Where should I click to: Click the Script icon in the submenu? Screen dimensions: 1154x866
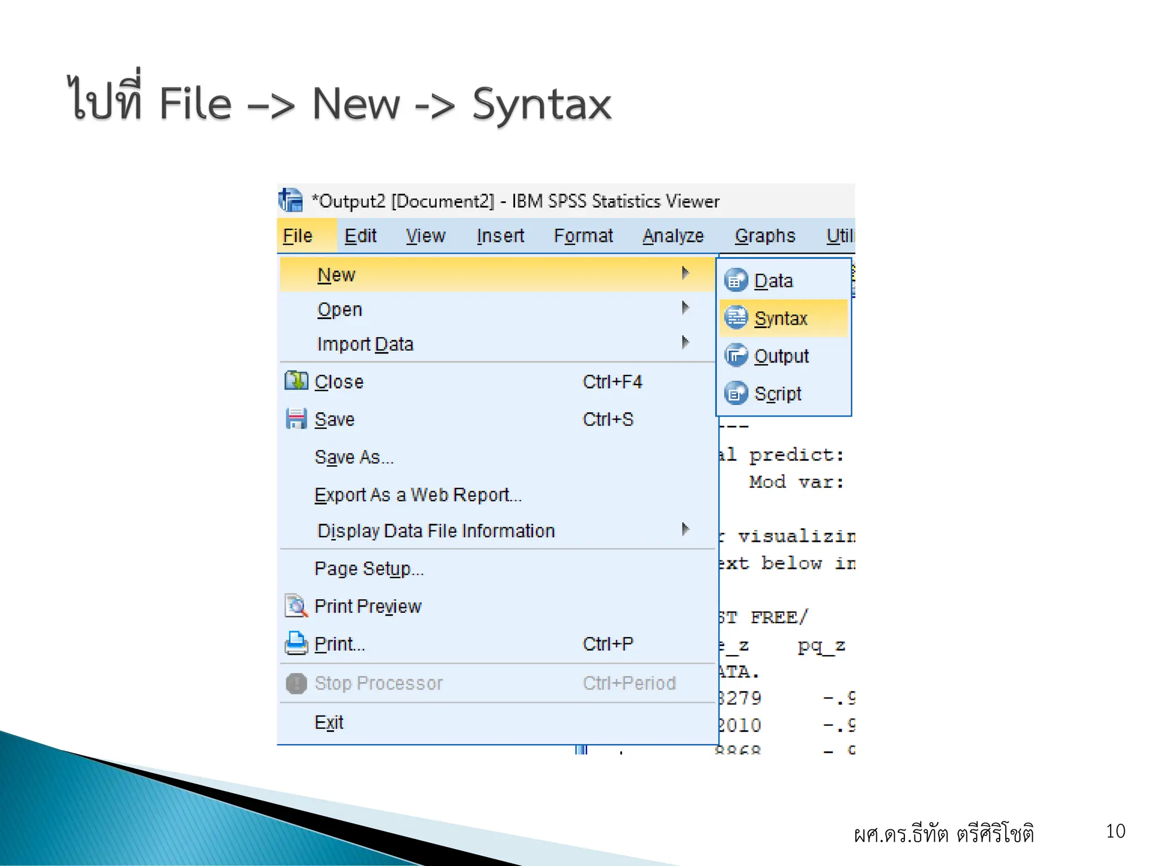pos(736,394)
